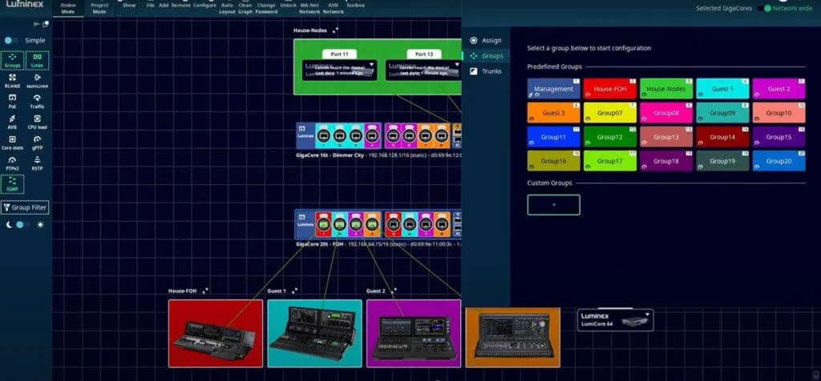Open MA-Net Network
The height and width of the screenshot is (381, 821).
309,8
